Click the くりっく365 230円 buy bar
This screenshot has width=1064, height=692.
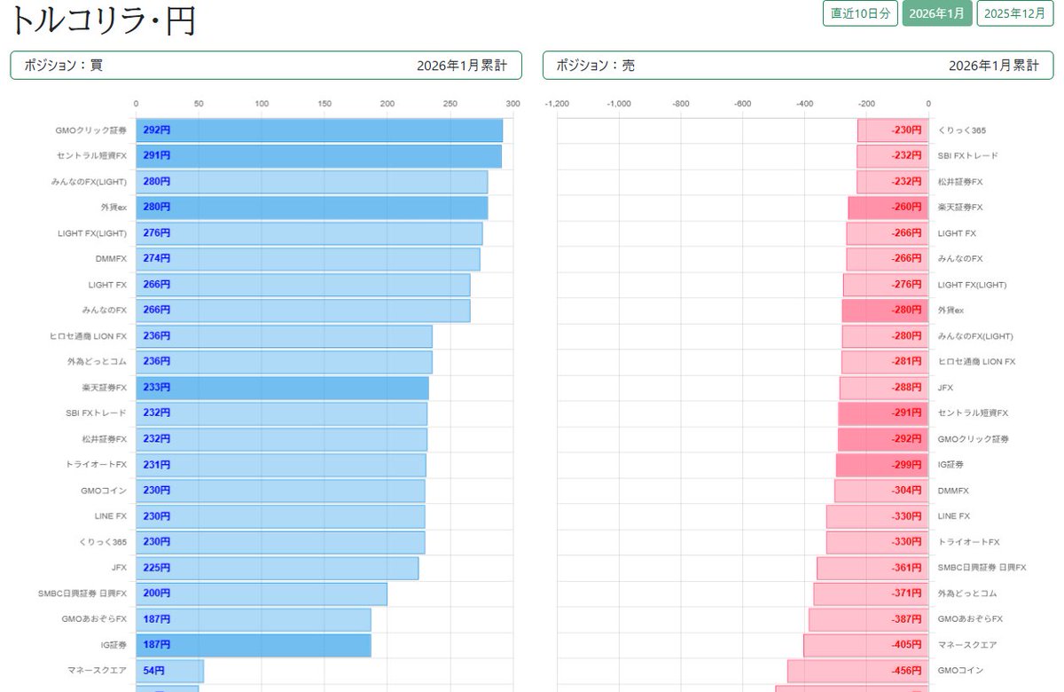pos(280,542)
